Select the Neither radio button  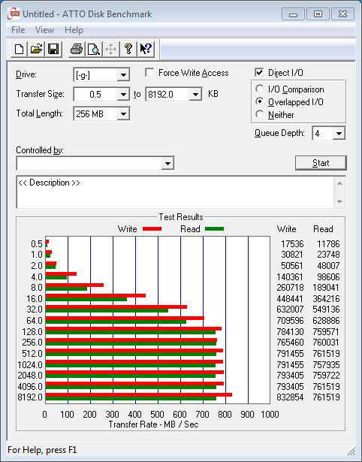pyautogui.click(x=260, y=114)
